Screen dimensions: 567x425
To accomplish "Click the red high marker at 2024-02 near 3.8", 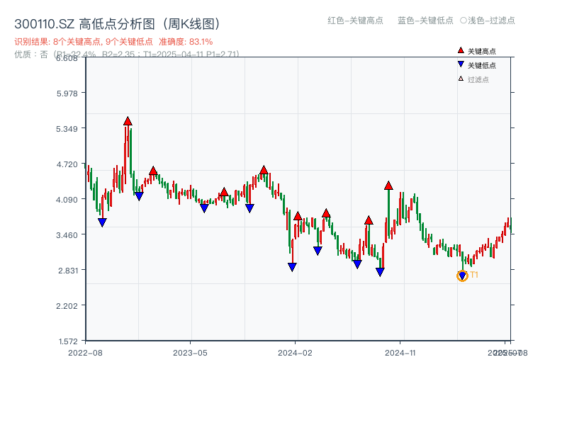I will (298, 216).
